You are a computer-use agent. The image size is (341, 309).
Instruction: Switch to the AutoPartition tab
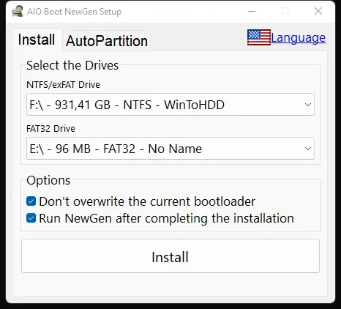click(107, 41)
